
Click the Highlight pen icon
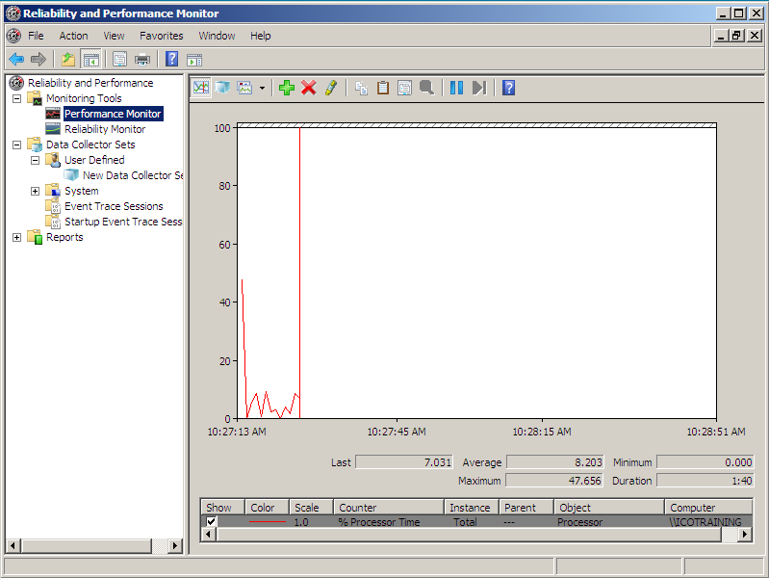(x=330, y=88)
